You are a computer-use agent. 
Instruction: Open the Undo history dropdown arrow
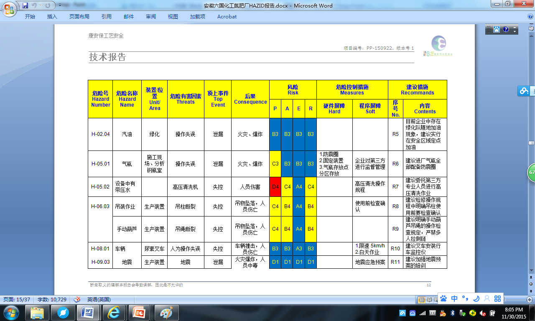click(x=41, y=5)
